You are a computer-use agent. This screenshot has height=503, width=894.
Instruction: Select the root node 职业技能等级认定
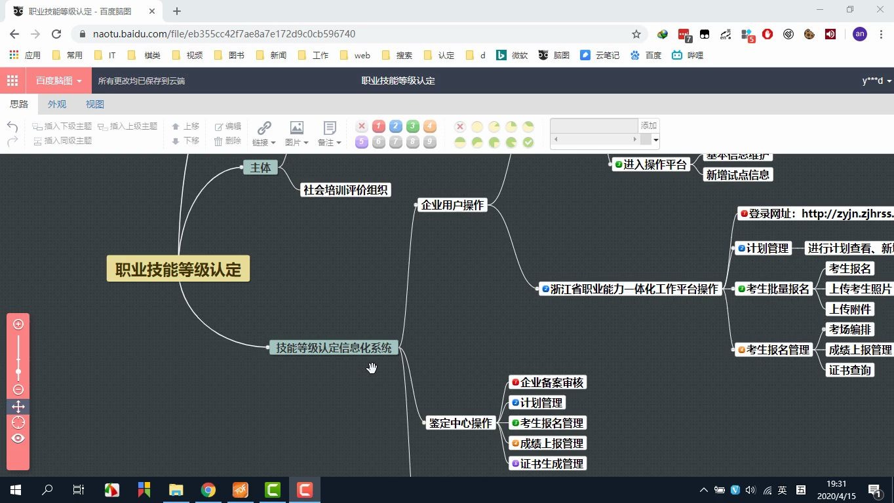[178, 269]
